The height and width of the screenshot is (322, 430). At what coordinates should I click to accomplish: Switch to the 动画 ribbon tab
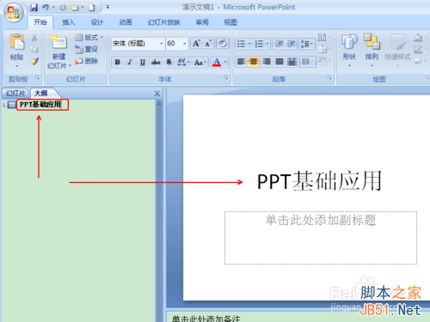pyautogui.click(x=126, y=22)
